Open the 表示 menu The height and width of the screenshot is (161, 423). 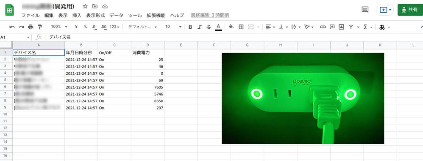coord(63,15)
